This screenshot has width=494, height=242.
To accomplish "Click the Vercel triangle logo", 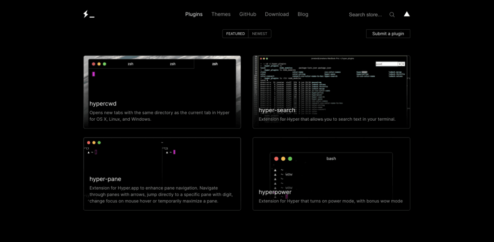I will tap(407, 14).
